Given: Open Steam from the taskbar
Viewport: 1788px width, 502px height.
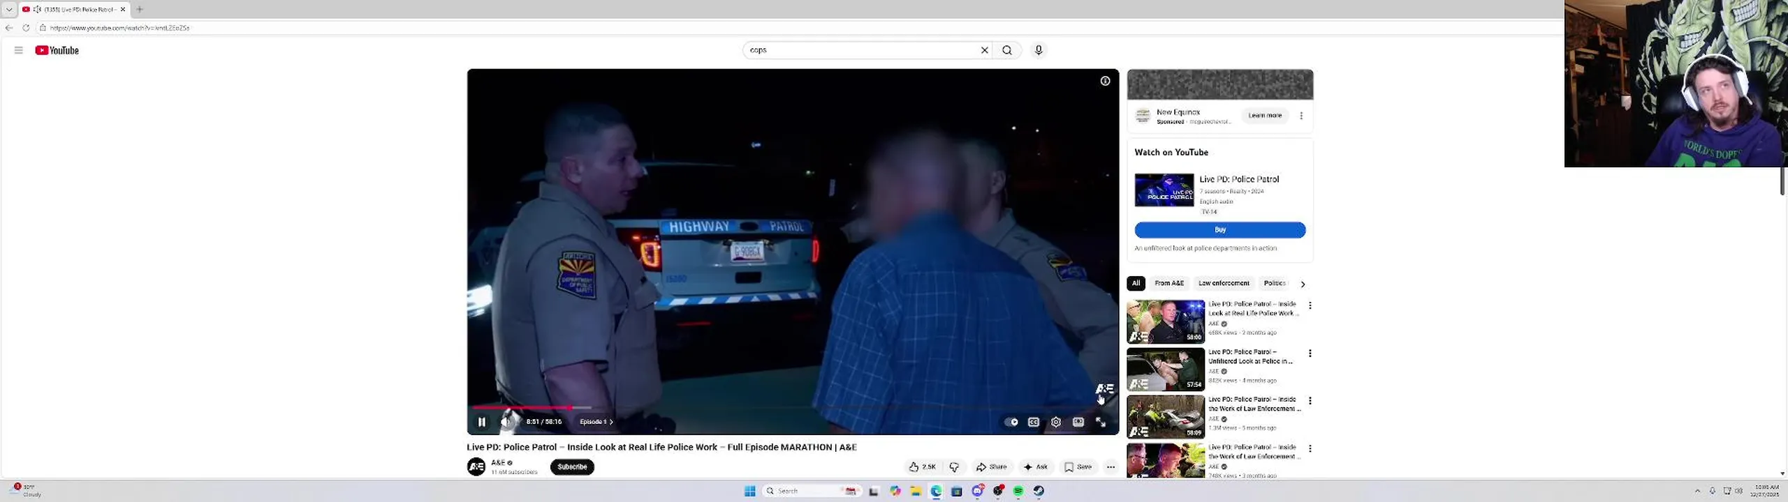Looking at the screenshot, I should click(1039, 491).
